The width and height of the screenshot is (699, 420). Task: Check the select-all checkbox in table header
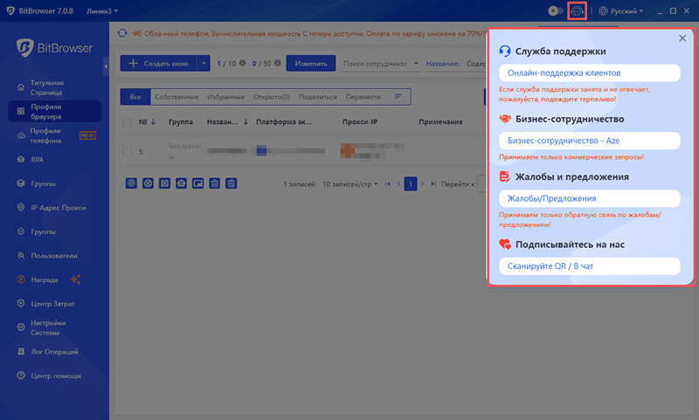tap(128, 122)
